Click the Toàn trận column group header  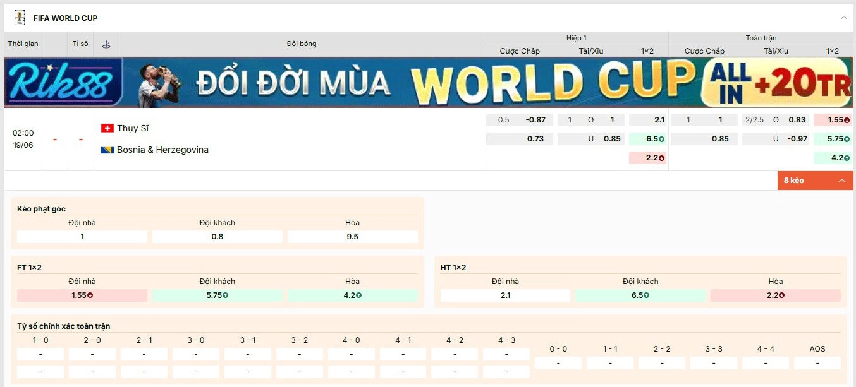(x=761, y=38)
